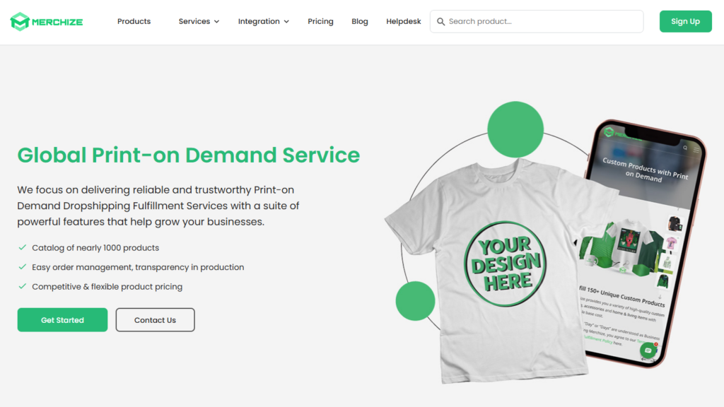This screenshot has height=407, width=724.
Task: Focus the Search product input field
Action: [x=537, y=22]
